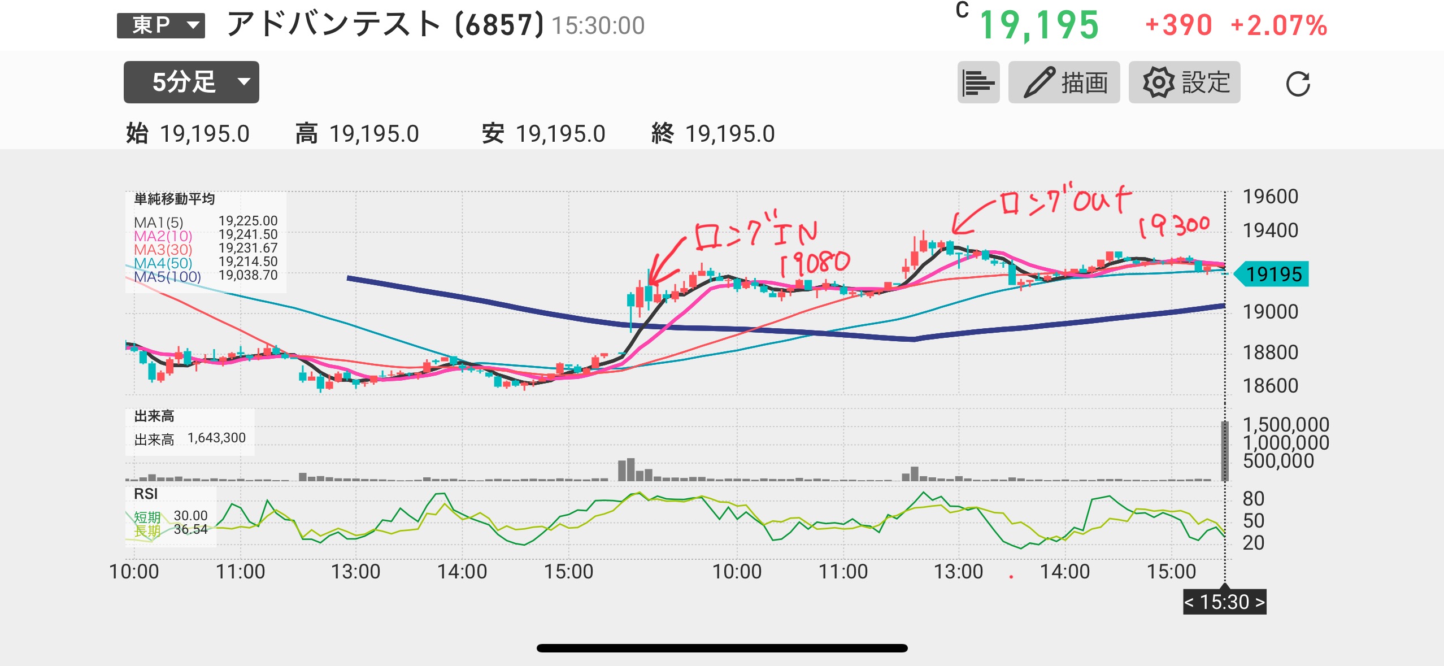Image resolution: width=1444 pixels, height=666 pixels.
Task: Select the MA1(5) legend entry
Action: point(159,222)
